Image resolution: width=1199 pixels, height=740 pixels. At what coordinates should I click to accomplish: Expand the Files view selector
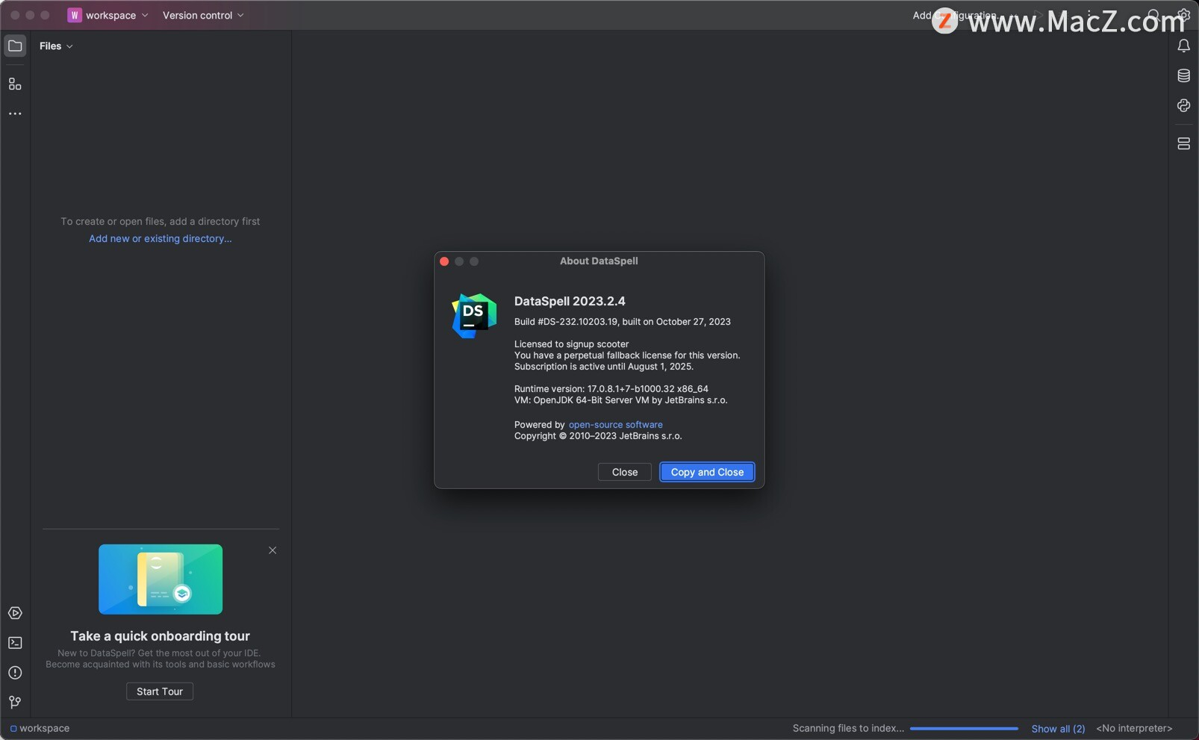tap(56, 46)
